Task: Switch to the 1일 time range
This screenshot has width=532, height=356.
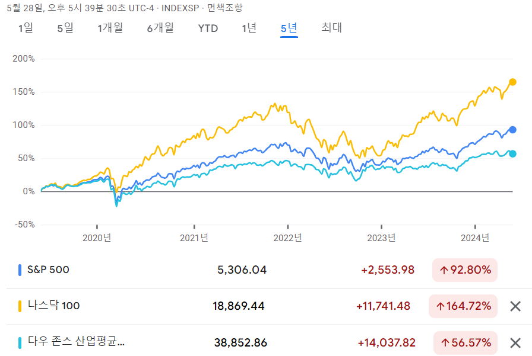Action: click(25, 28)
